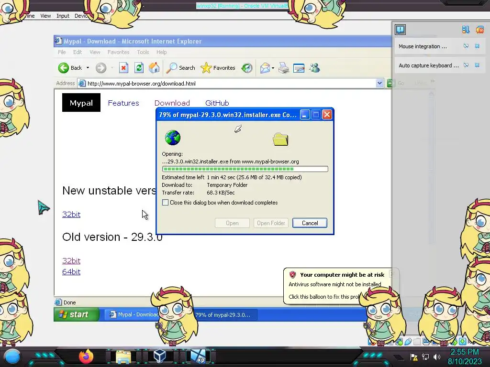
Task: Click the delete all notifications icon
Action: click(x=479, y=30)
